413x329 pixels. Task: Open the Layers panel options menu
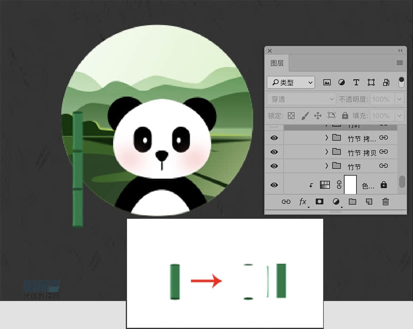(x=400, y=63)
